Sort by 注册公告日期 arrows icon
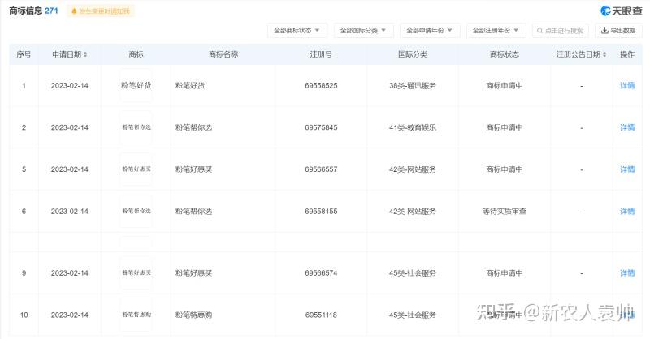This screenshot has height=339, width=650. [x=604, y=54]
